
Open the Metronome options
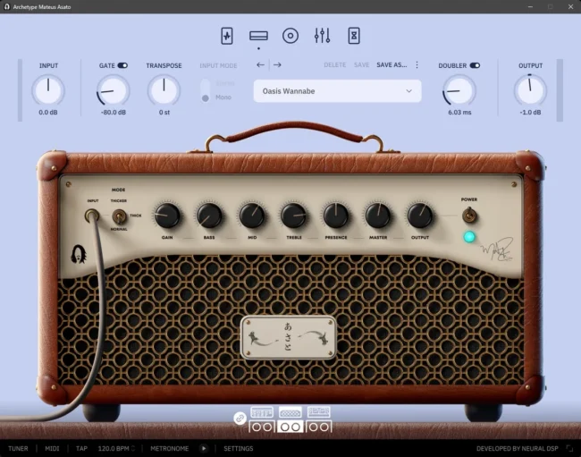pyautogui.click(x=169, y=448)
